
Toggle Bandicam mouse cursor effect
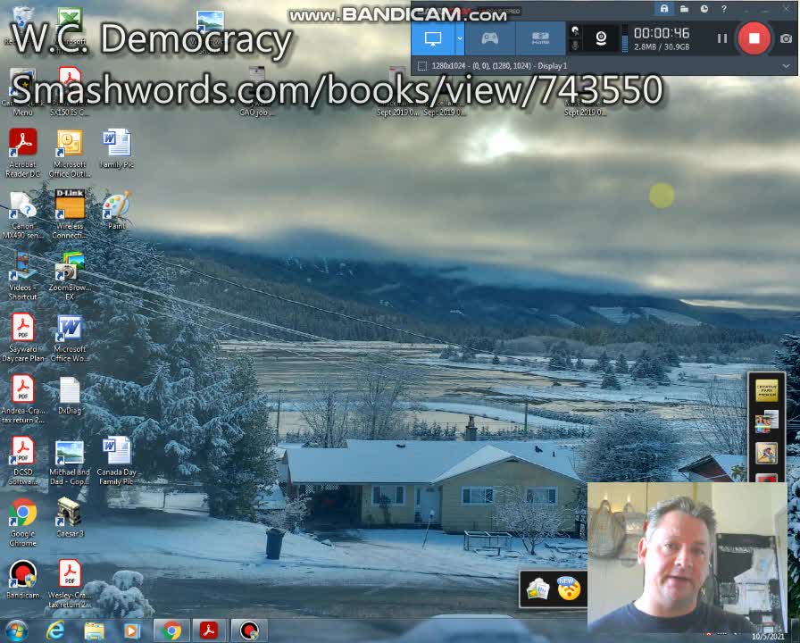pos(575,30)
